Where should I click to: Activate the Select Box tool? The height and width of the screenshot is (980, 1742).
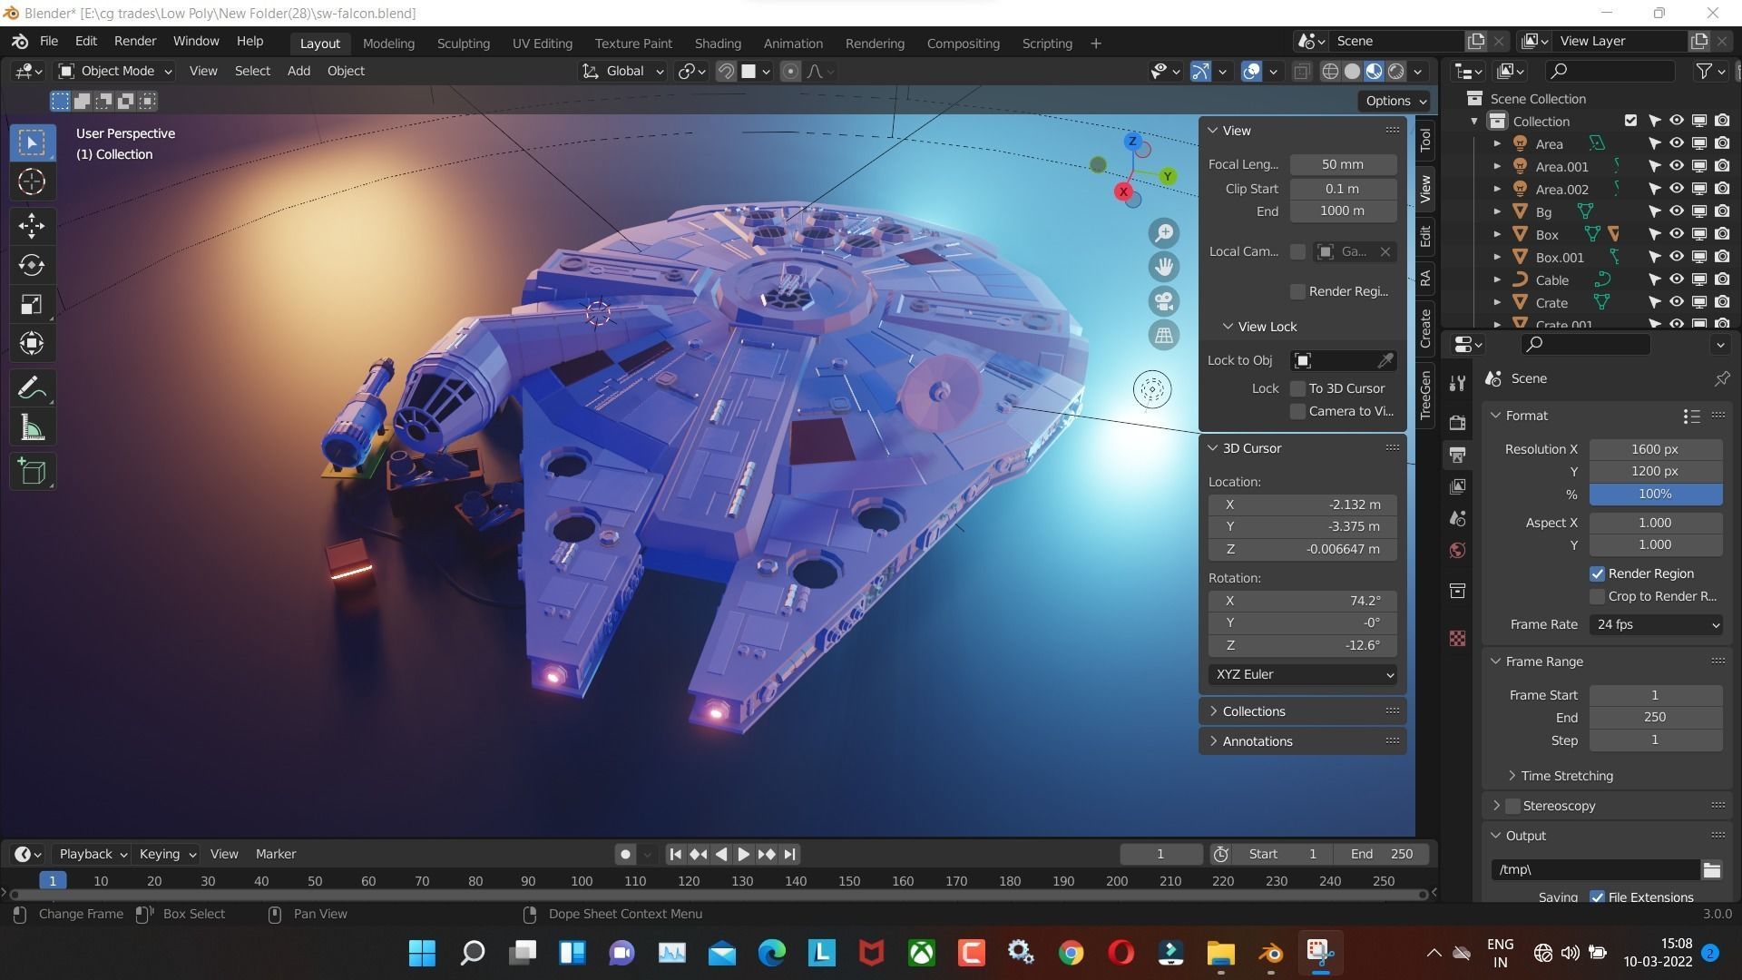tap(32, 142)
